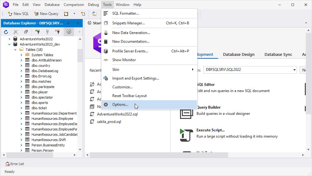Open recent file AdventureWorks2022.sql
312x176 pixels.
(117, 114)
